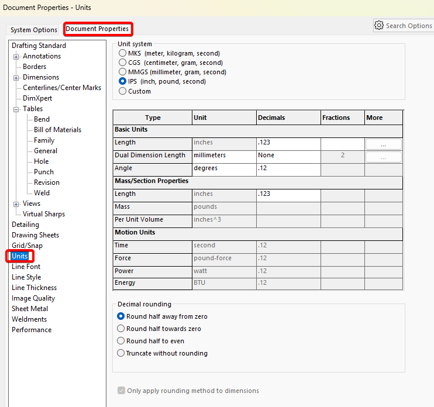
Task: Select Drafting Standard in the tree
Action: (39, 46)
